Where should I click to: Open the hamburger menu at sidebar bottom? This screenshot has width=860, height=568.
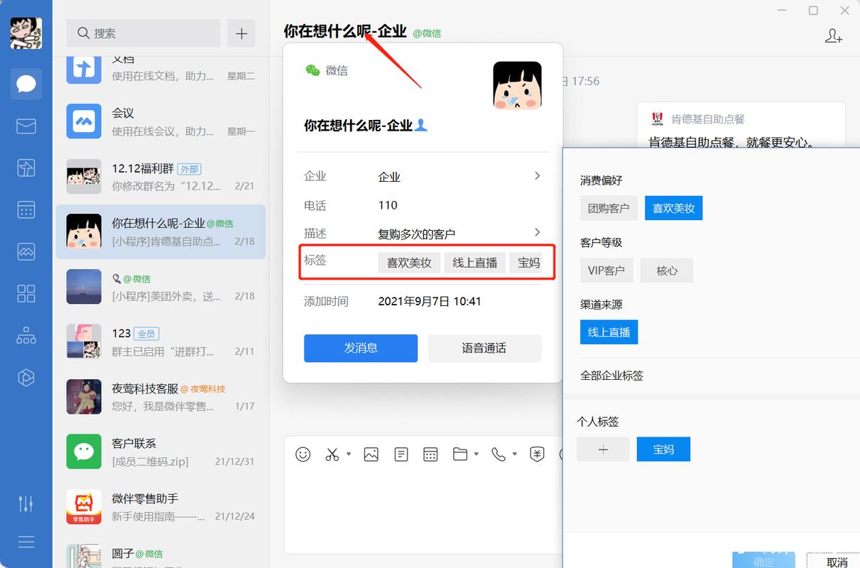pos(26,542)
